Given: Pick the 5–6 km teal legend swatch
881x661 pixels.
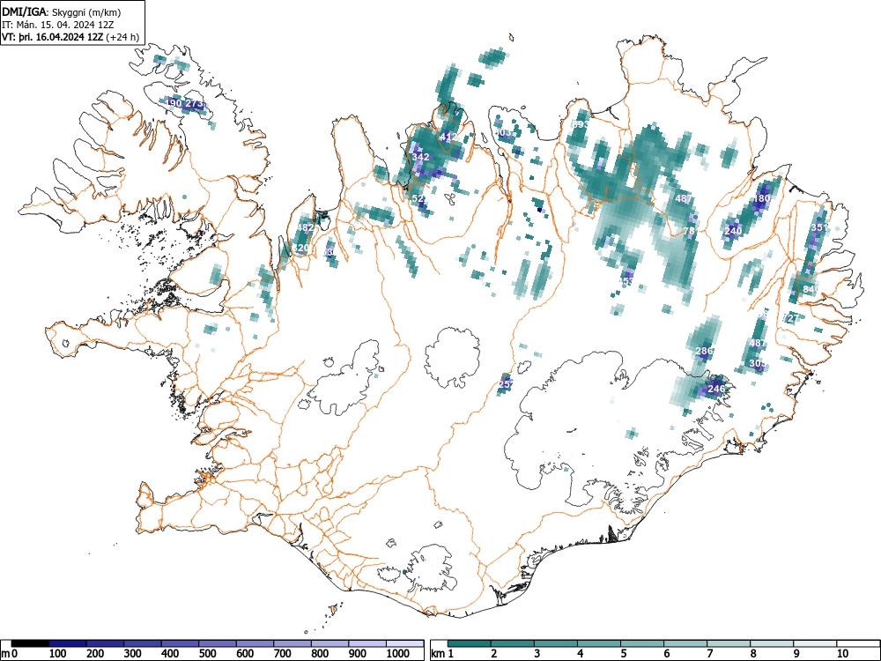Looking at the screenshot, I should pyautogui.click(x=642, y=643).
